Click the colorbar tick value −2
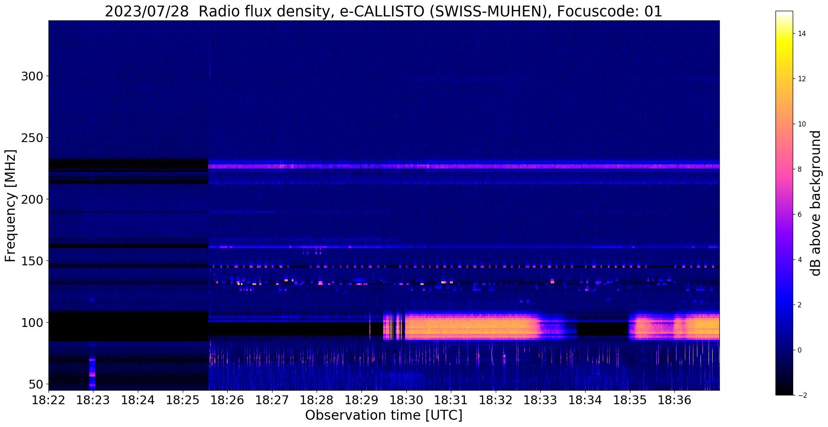 pyautogui.click(x=802, y=395)
